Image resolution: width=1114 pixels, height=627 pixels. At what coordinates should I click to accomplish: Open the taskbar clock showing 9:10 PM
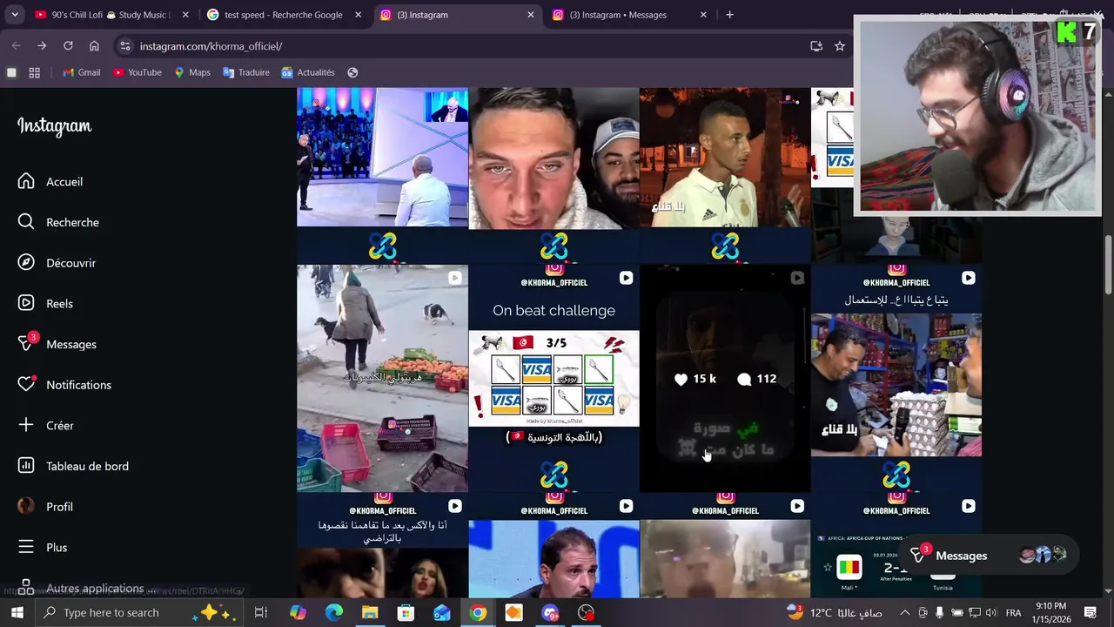tap(1050, 612)
